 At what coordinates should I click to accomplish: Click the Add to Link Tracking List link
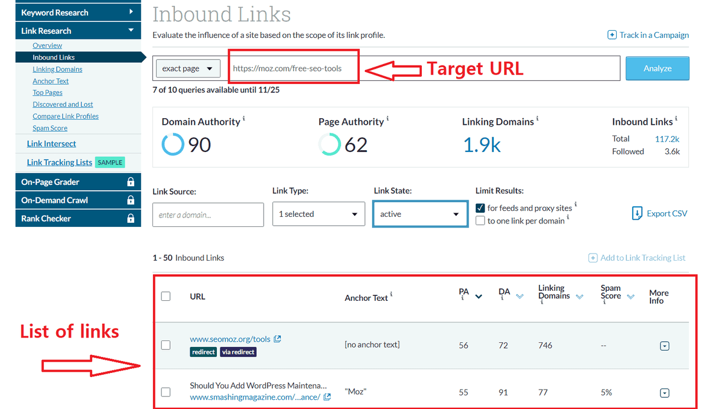pos(643,258)
